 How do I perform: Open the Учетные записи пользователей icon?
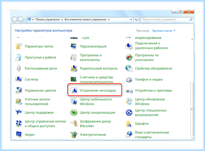(x=19, y=101)
